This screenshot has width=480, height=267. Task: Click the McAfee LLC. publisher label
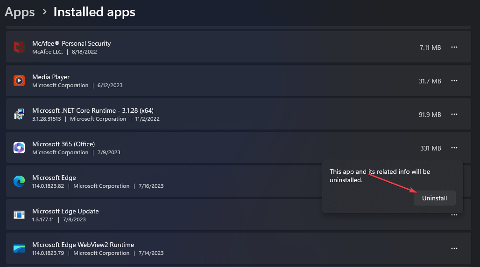(48, 52)
